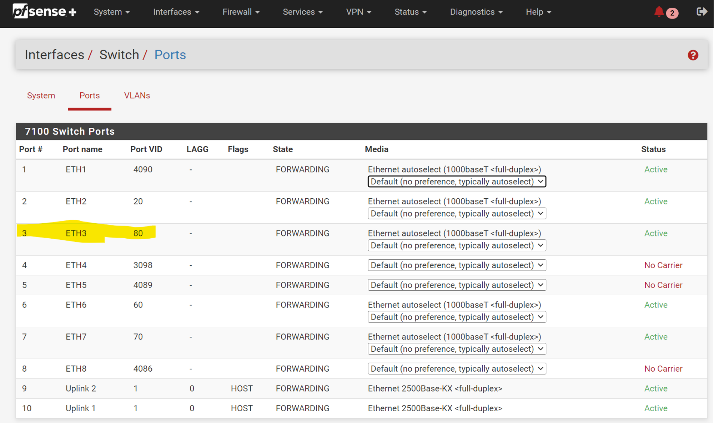Click the ETH3 Port VID value 80

138,233
